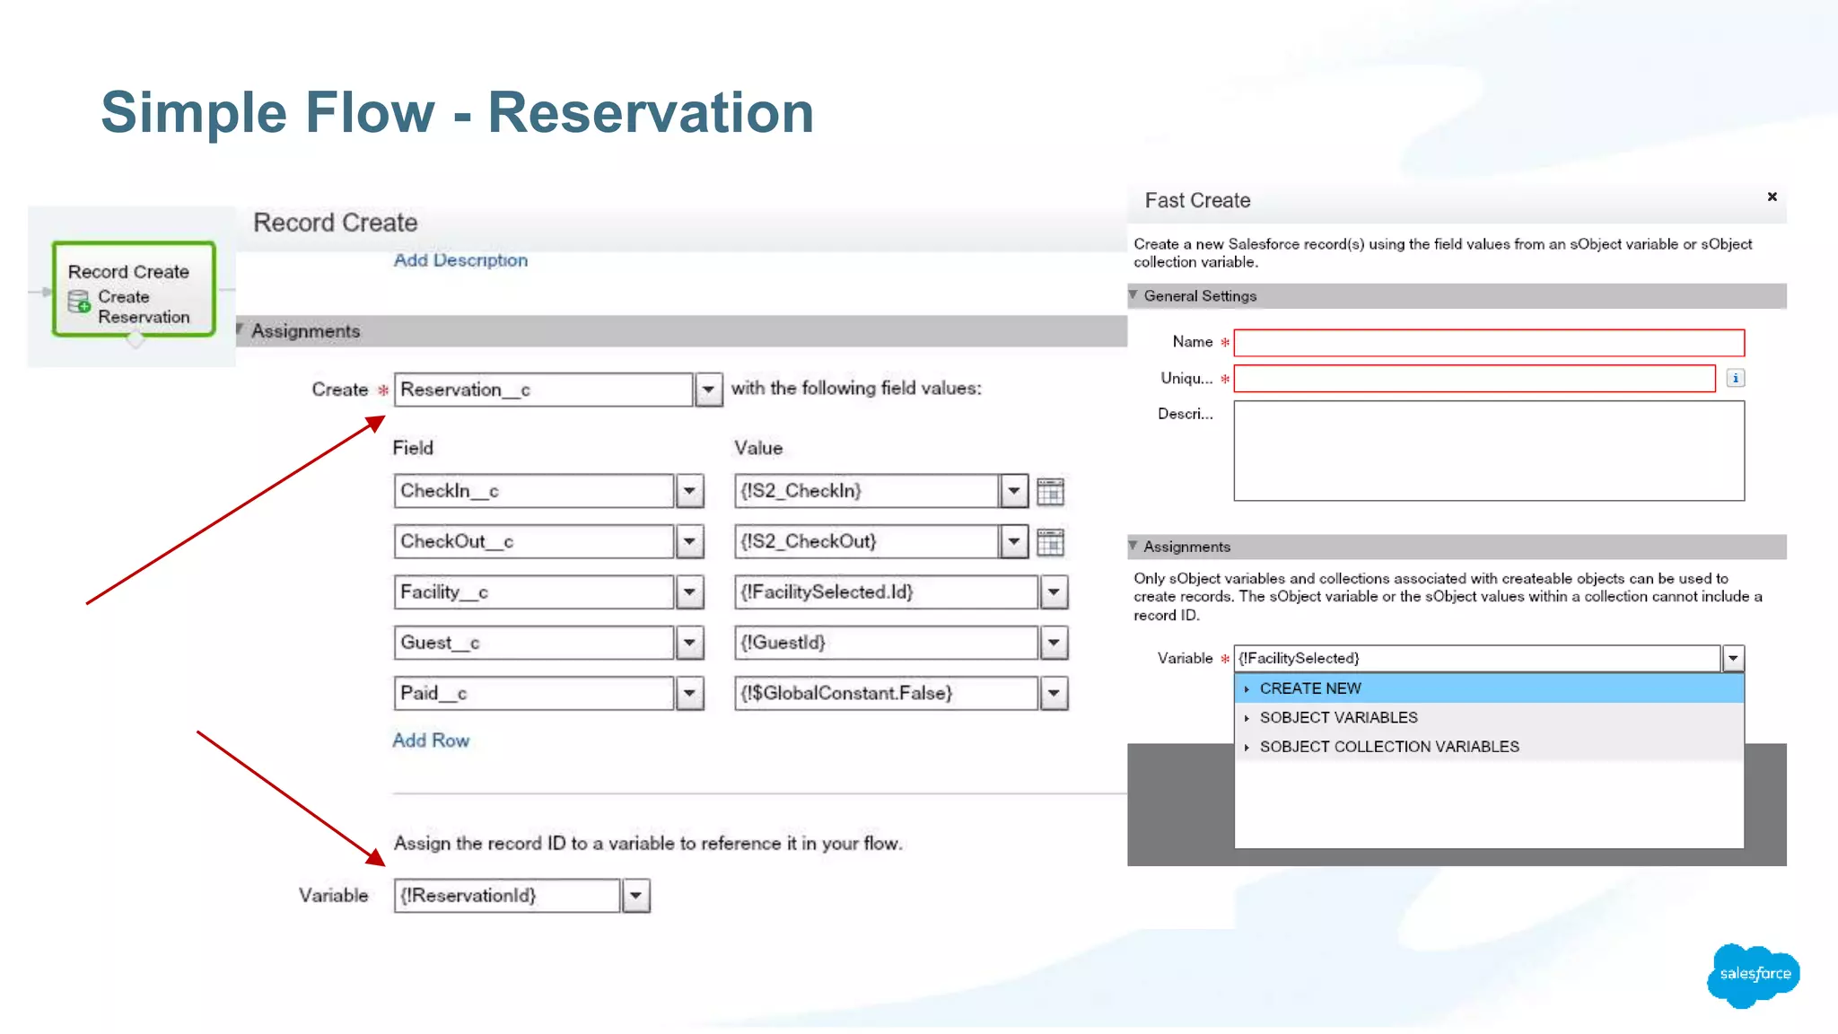Collapse the Fast Create Assignments section
The width and height of the screenshot is (1838, 1034).
pos(1133,546)
